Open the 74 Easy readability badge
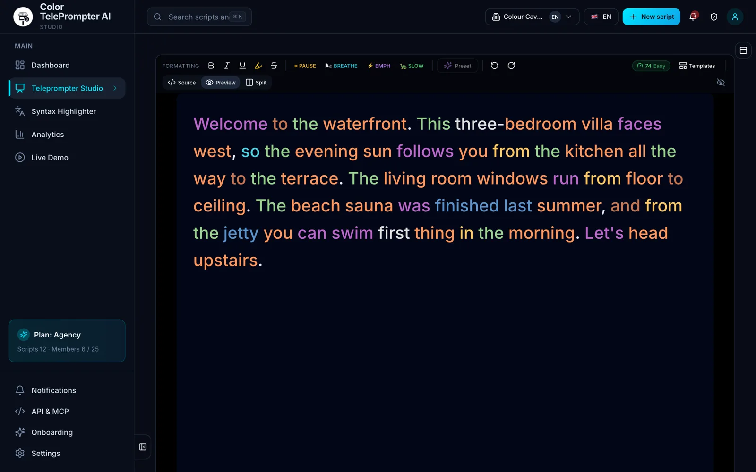The width and height of the screenshot is (756, 472). coord(651,66)
